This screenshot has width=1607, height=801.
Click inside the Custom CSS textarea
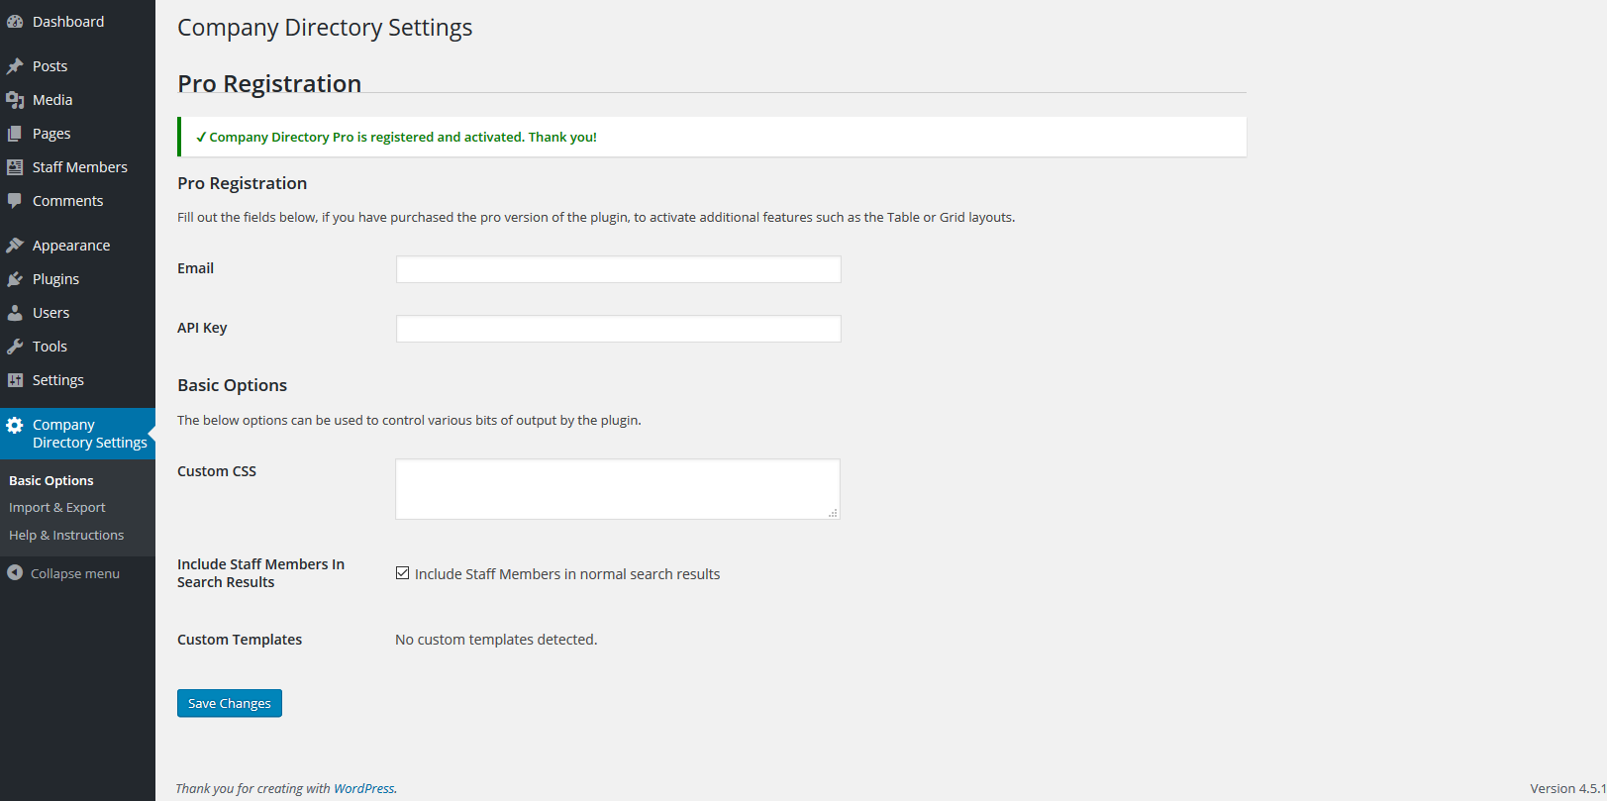click(617, 489)
